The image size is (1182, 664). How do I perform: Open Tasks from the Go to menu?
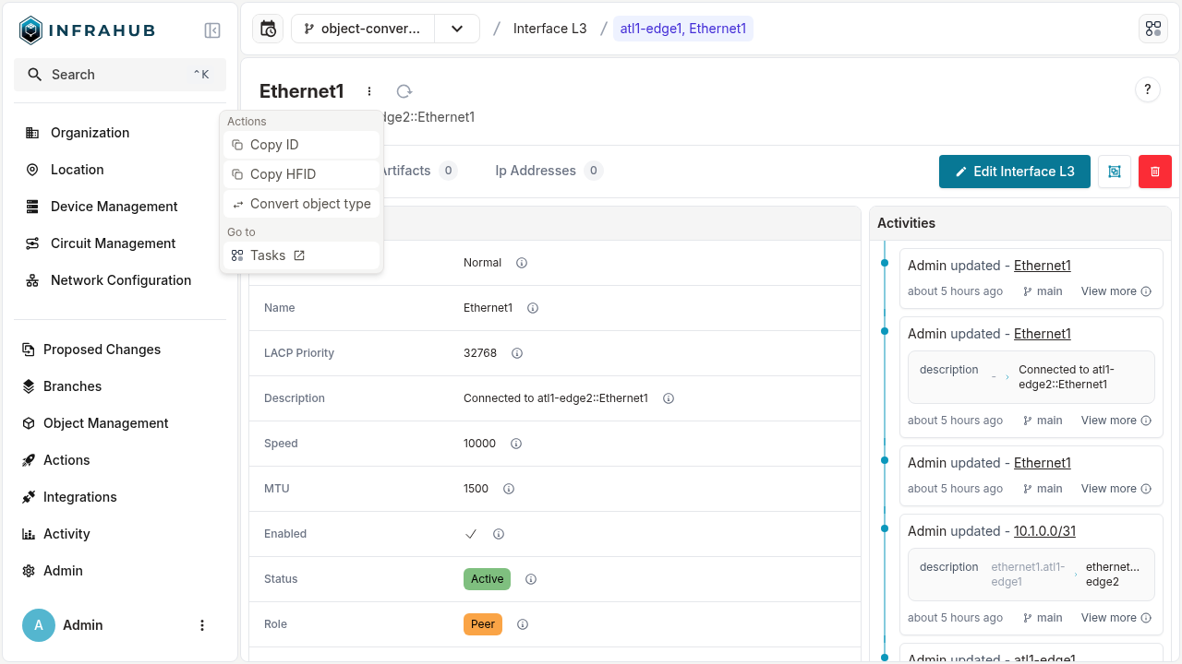(267, 255)
